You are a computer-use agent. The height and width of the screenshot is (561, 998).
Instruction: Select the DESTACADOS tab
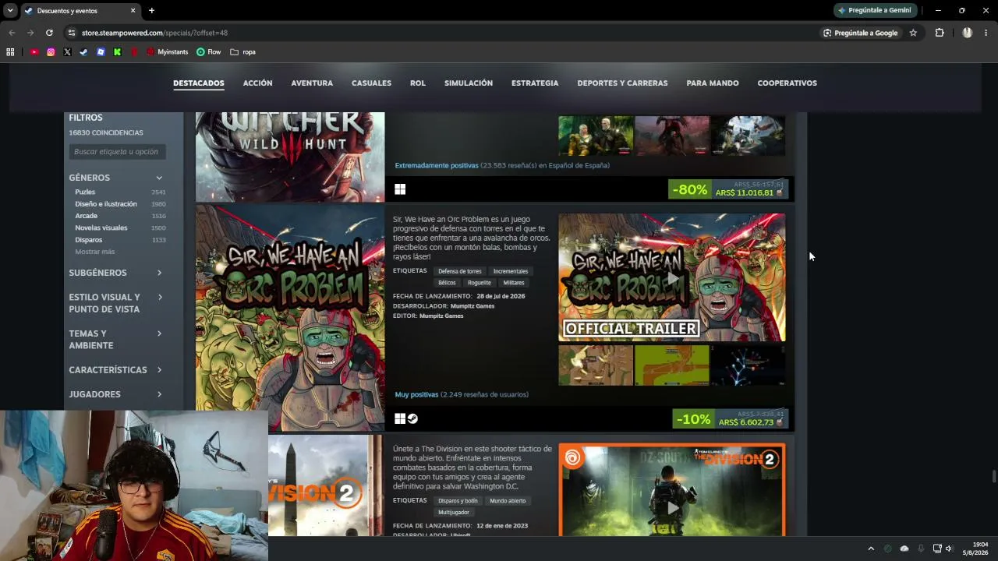pyautogui.click(x=199, y=83)
